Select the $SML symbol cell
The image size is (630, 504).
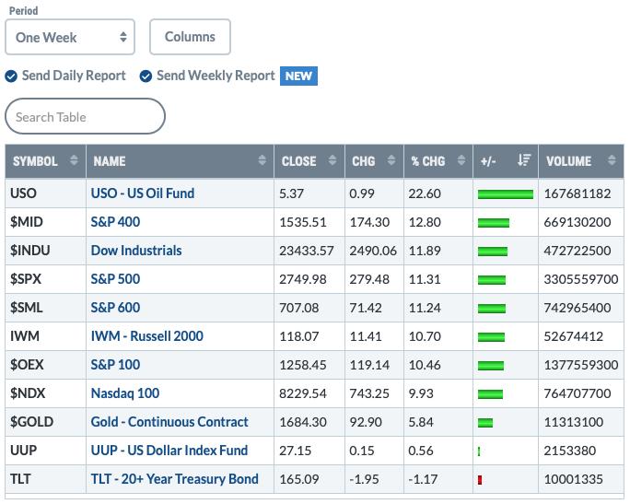pyautogui.click(x=45, y=308)
